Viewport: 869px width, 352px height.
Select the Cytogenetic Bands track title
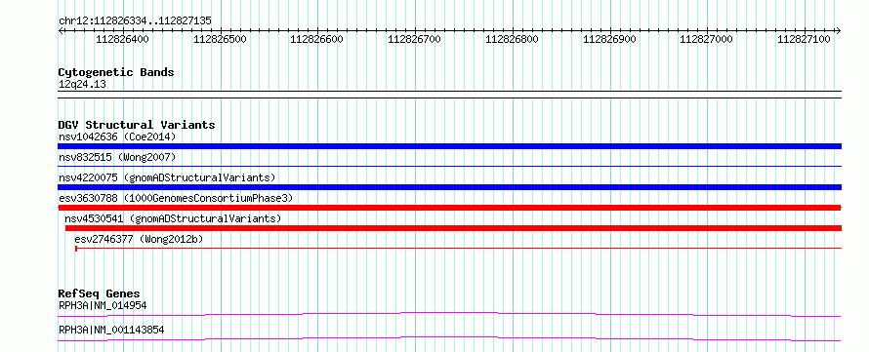point(116,72)
